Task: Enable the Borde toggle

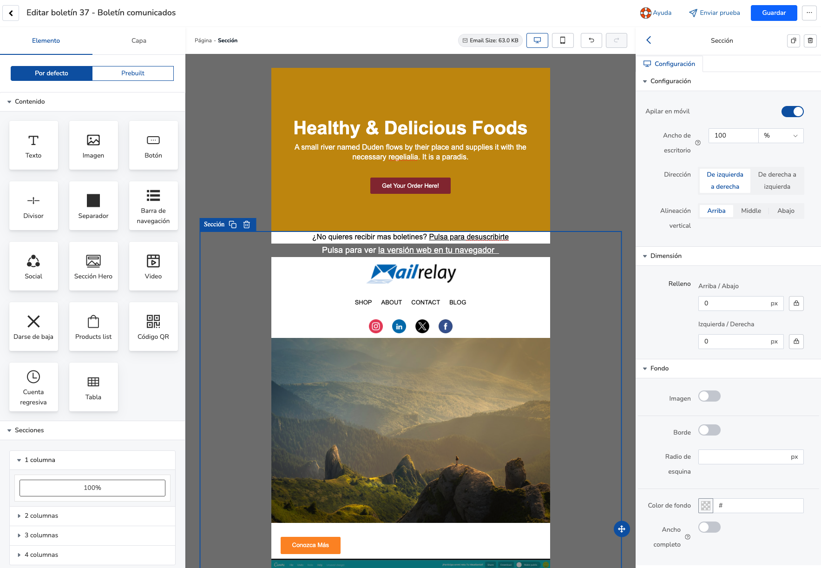Action: point(709,430)
